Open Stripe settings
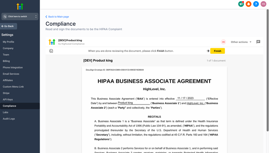Image resolution: width=269 pixels, height=153 pixels. tap(6, 93)
